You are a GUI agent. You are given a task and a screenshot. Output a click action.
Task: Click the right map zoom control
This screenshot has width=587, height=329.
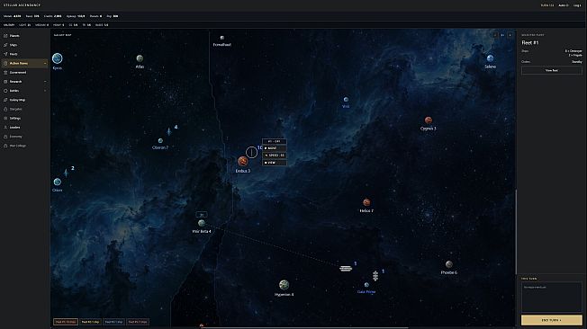point(510,35)
